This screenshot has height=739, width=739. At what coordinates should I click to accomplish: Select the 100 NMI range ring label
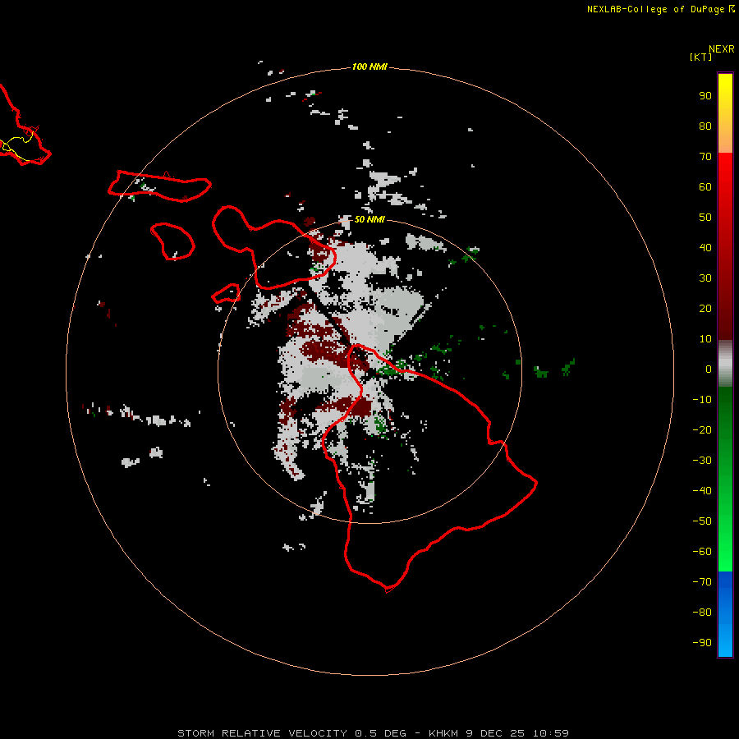(x=369, y=67)
